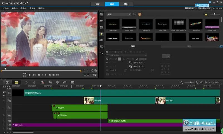Click the font color swatch
Image resolution: width=223 pixels, height=134 pixels.
click(120, 59)
